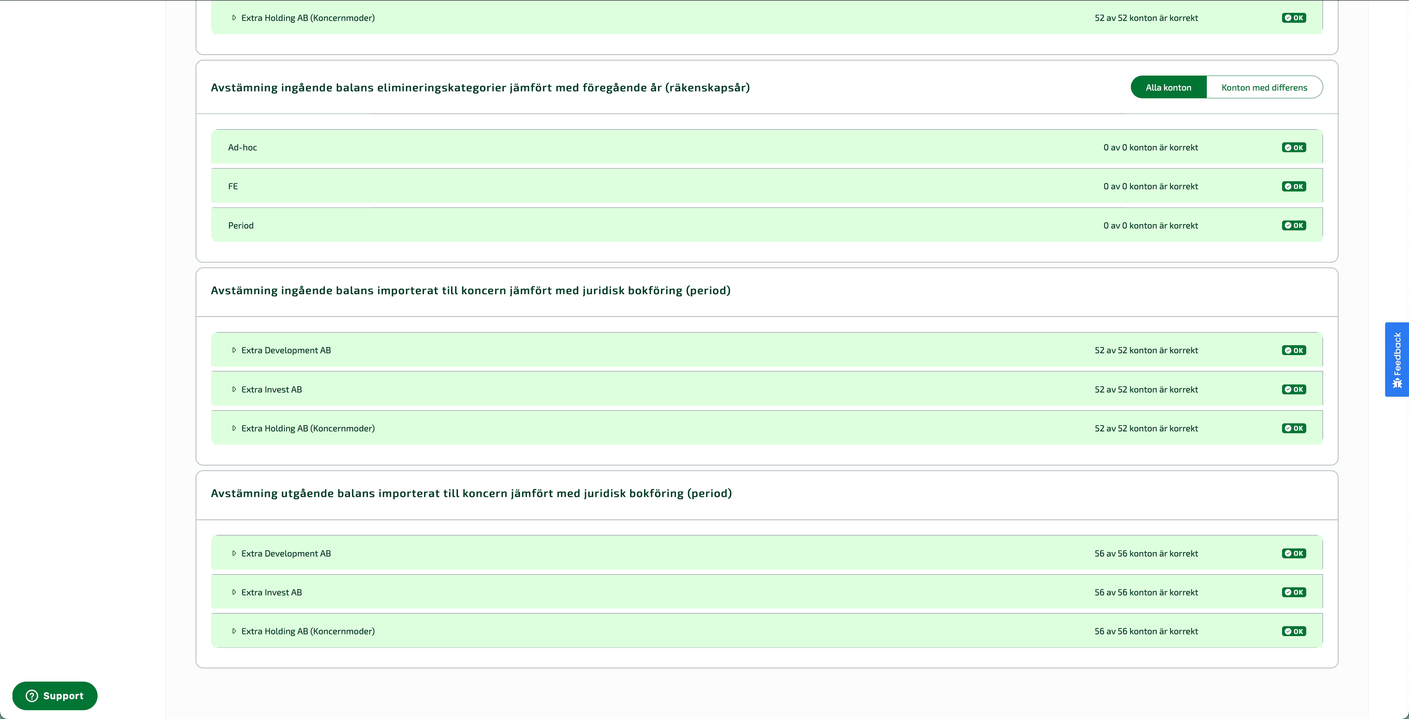Image resolution: width=1409 pixels, height=719 pixels.
Task: Click heading 'Avstämning ingående balans elimineringskategorier'
Action: pos(480,87)
